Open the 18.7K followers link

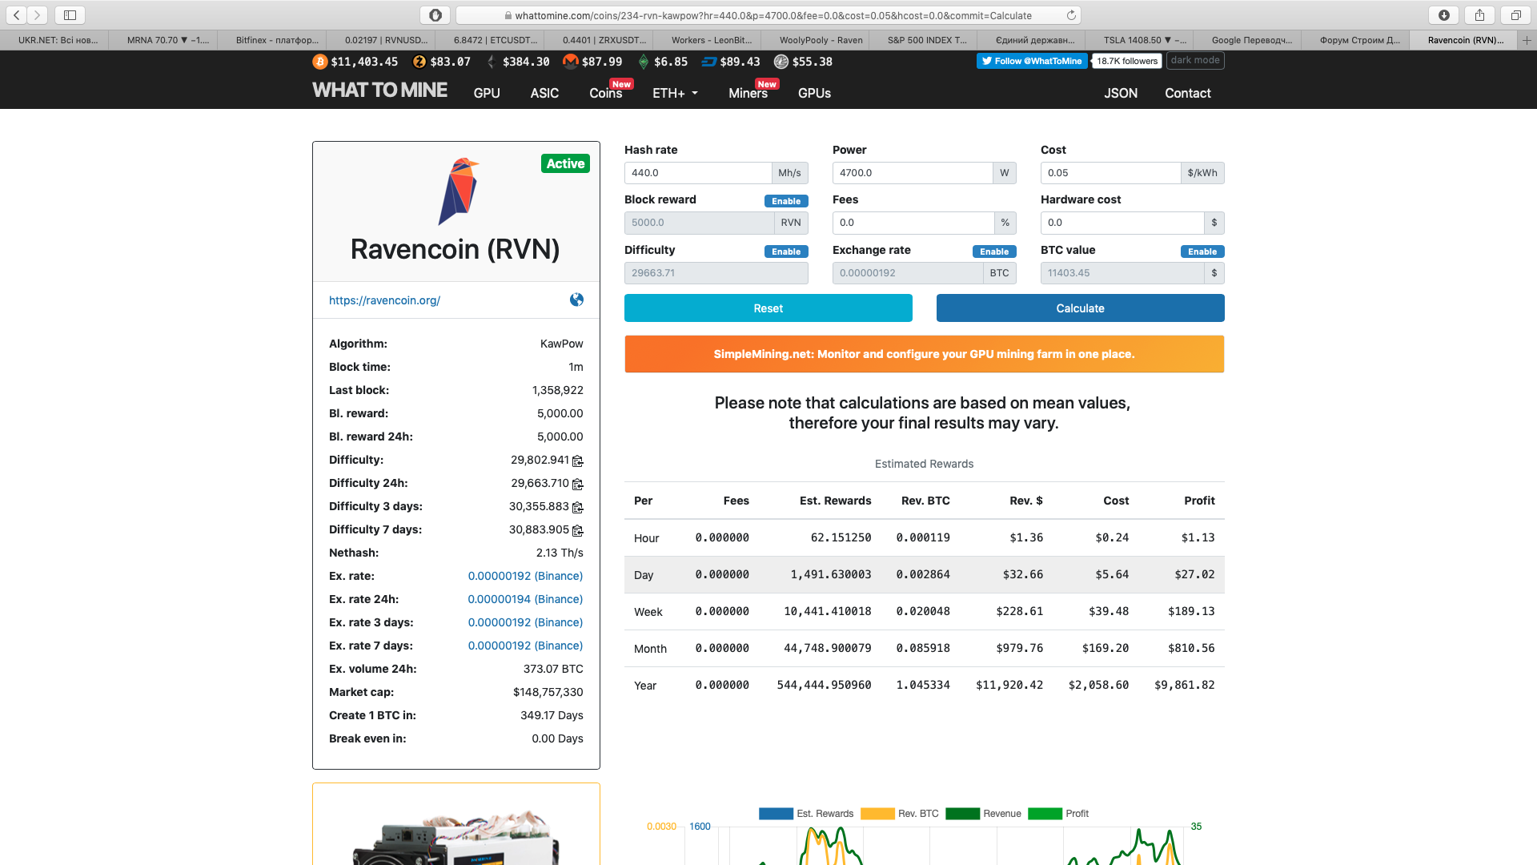(x=1127, y=61)
